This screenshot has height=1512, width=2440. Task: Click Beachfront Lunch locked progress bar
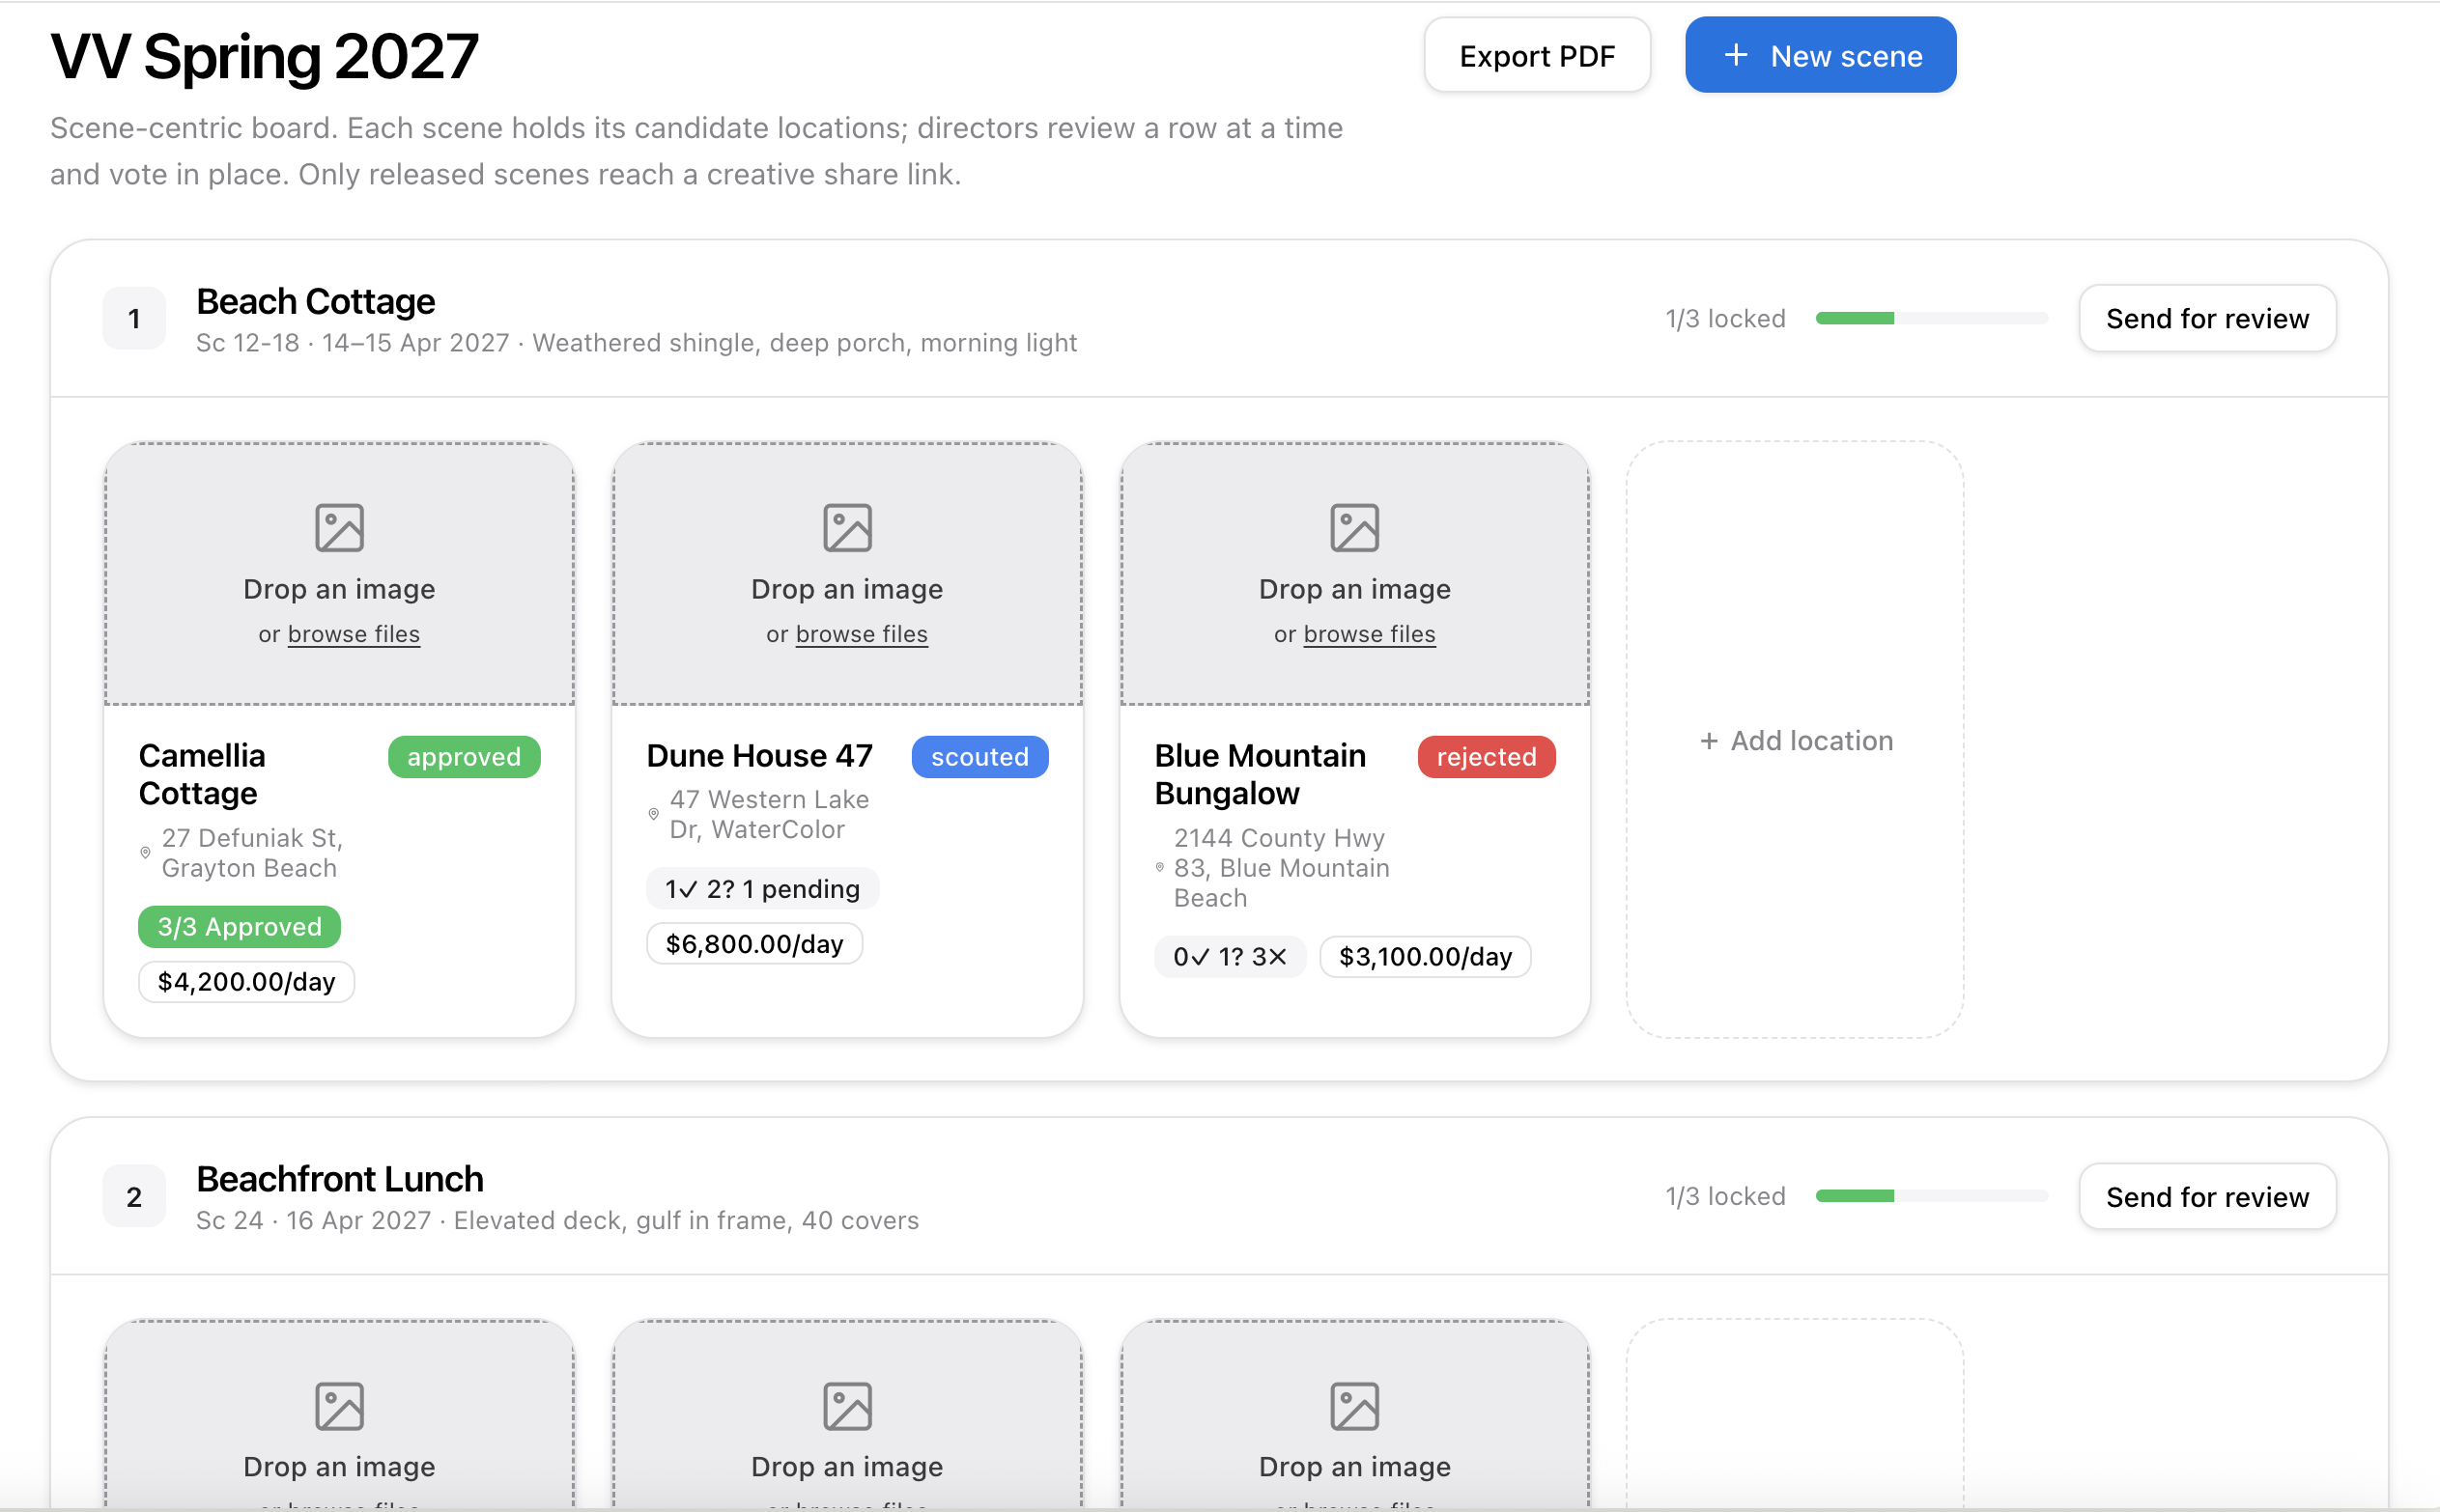(1931, 1196)
